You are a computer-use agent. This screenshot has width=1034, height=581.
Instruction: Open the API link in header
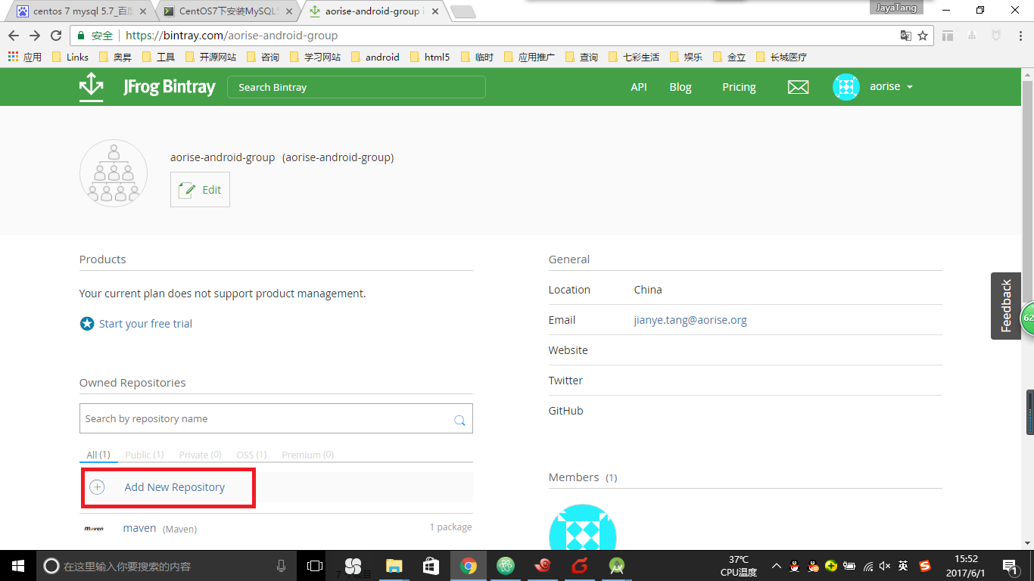coord(639,87)
